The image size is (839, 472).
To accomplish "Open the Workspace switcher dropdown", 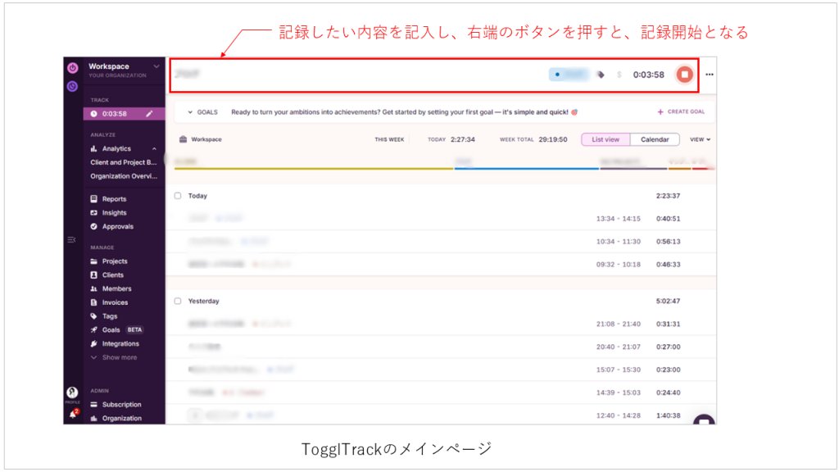I will [x=125, y=70].
